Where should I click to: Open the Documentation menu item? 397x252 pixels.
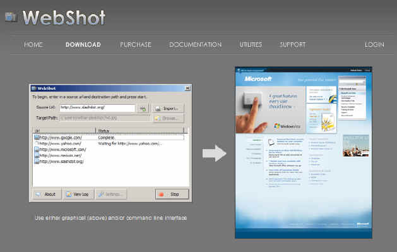195,45
